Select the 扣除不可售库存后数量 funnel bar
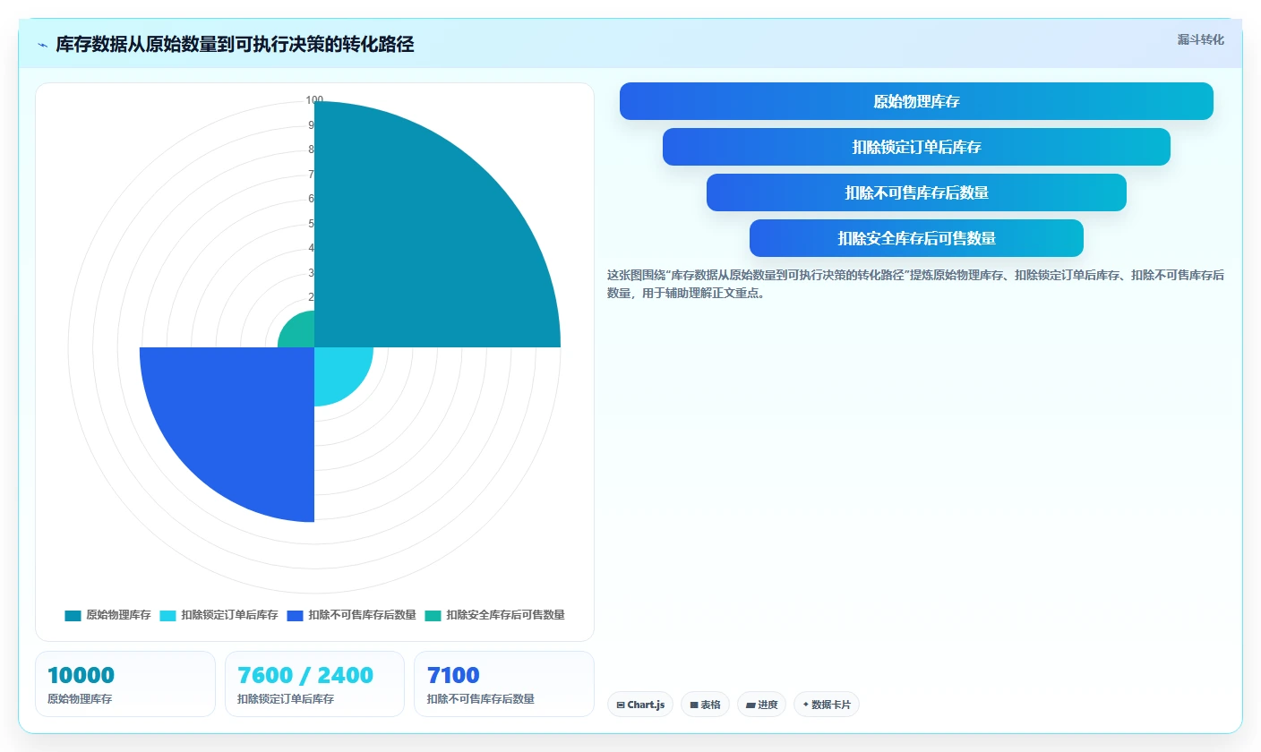The image size is (1261, 752). point(916,192)
